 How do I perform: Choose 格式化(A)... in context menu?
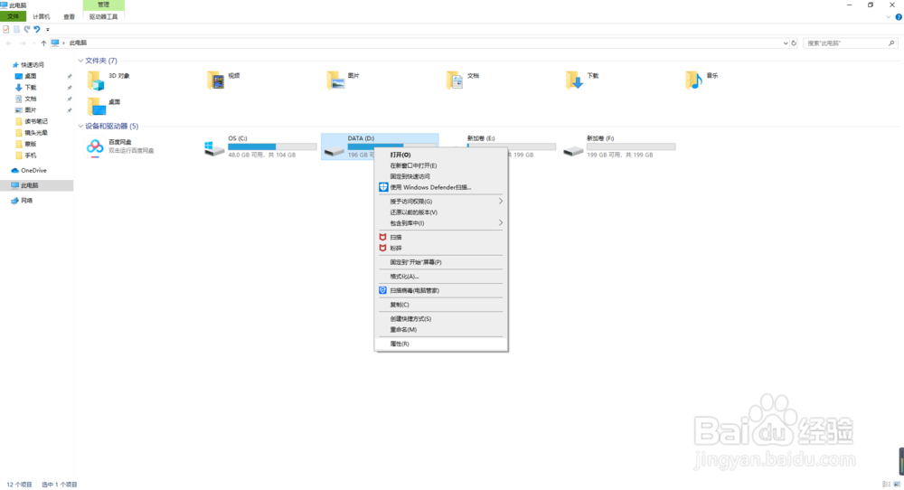[x=441, y=276]
